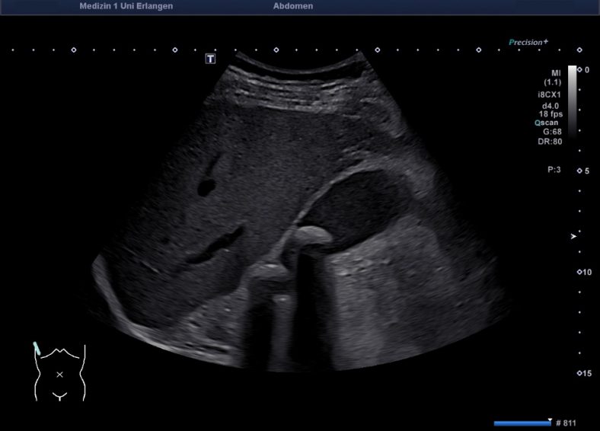Image resolution: width=600 pixels, height=431 pixels.
Task: Click the abdomen body marker pictogram
Action: [59, 373]
